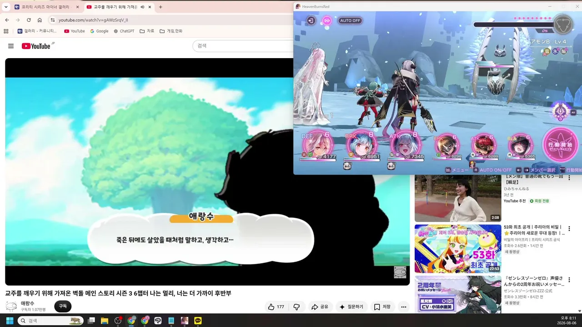Toggle the AUTO OFF button in the game
The width and height of the screenshot is (582, 327).
click(350, 20)
